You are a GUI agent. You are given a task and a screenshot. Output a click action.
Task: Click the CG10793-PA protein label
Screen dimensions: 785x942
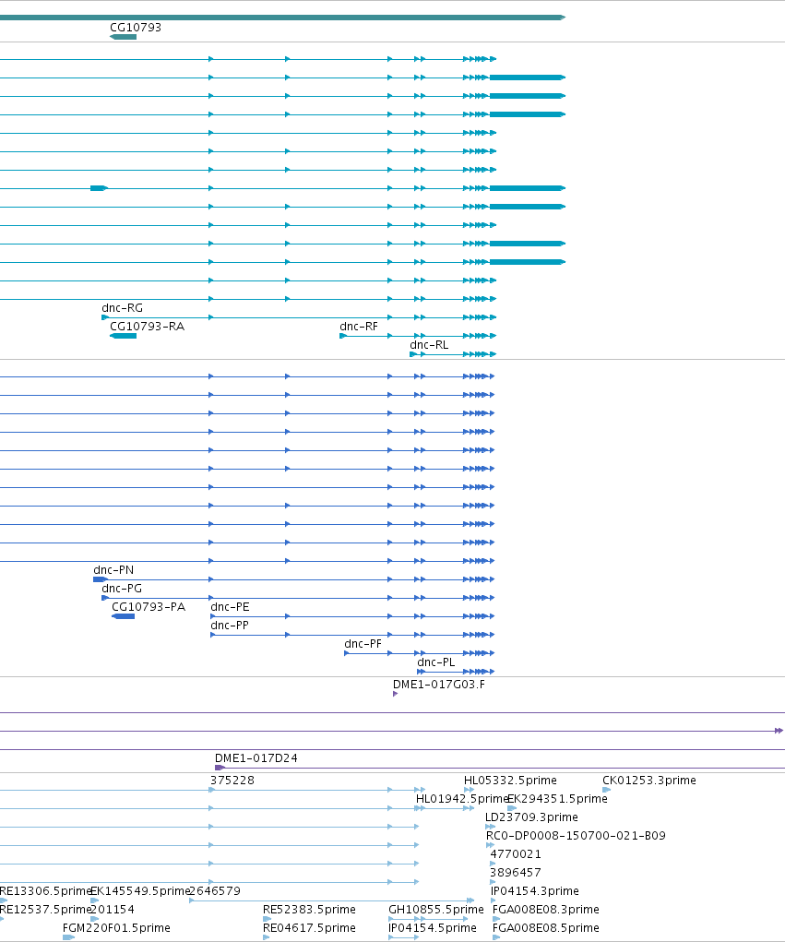click(x=149, y=607)
